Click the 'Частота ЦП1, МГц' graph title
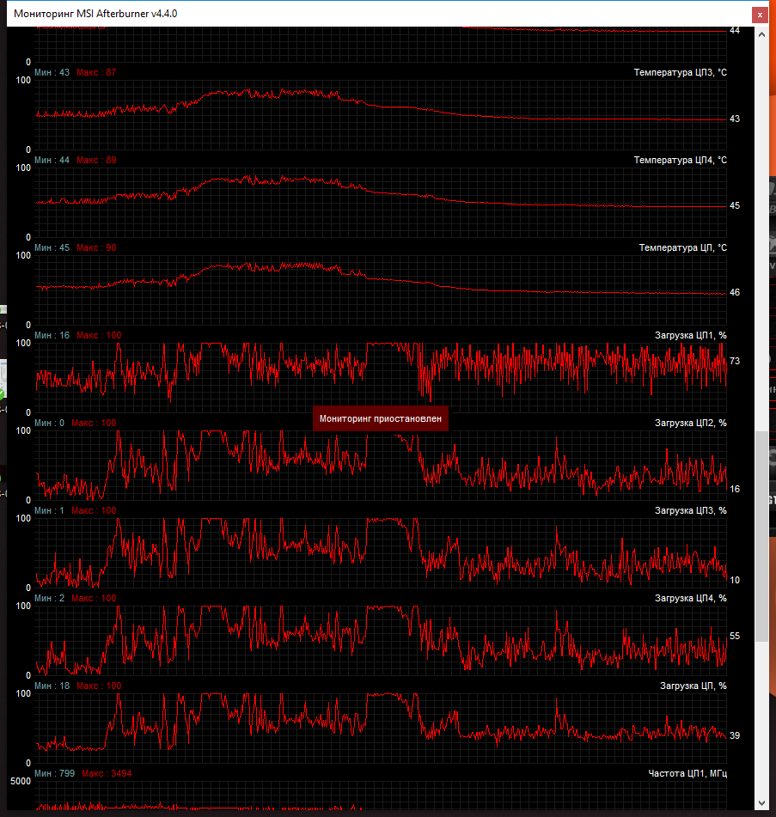 (687, 773)
